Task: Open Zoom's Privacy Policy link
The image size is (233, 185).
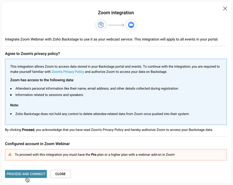Action: [x=68, y=72]
